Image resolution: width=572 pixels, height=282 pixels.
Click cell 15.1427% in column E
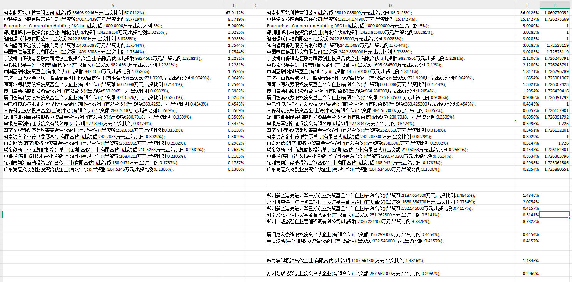pyautogui.click(x=527, y=19)
